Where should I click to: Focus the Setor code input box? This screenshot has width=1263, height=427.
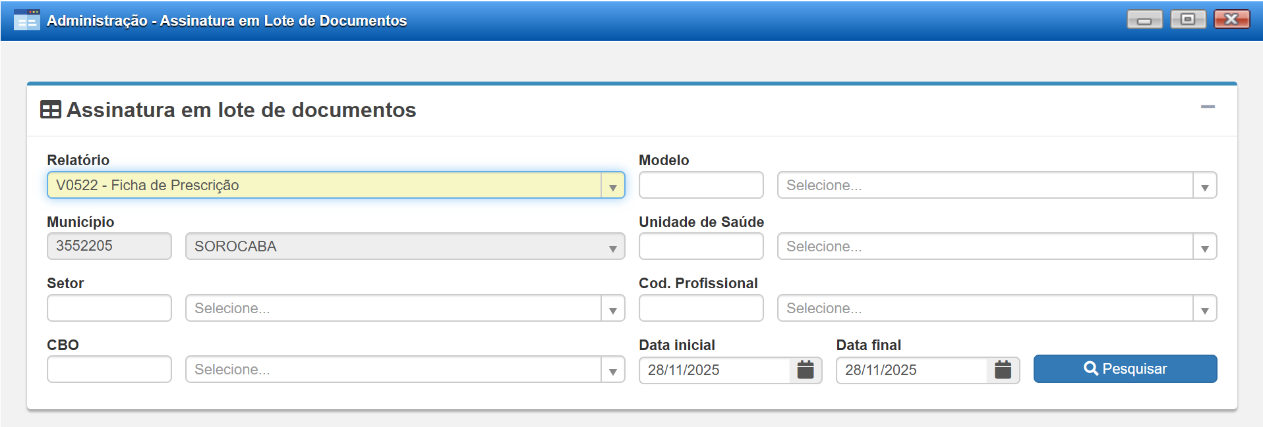[109, 309]
